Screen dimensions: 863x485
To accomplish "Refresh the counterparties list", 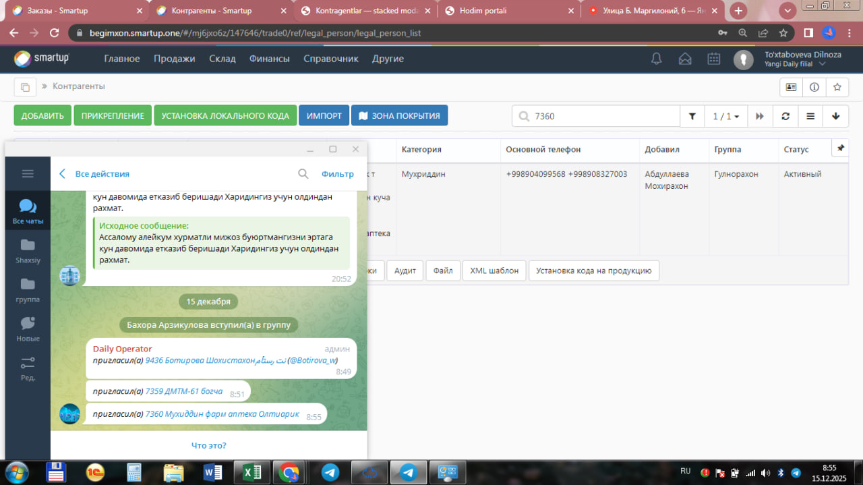I will pos(785,116).
